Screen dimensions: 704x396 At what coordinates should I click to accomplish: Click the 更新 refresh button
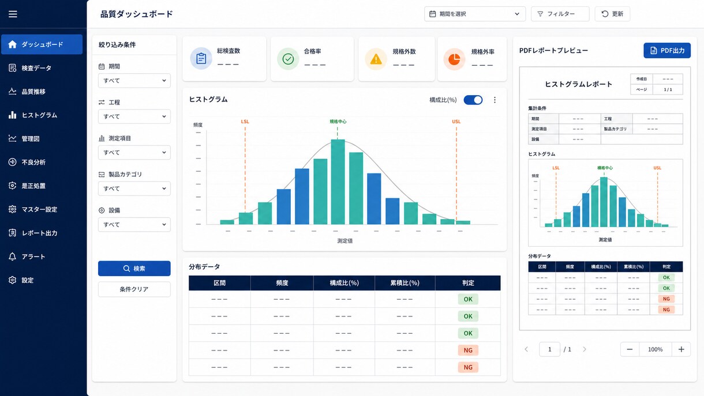pos(612,14)
